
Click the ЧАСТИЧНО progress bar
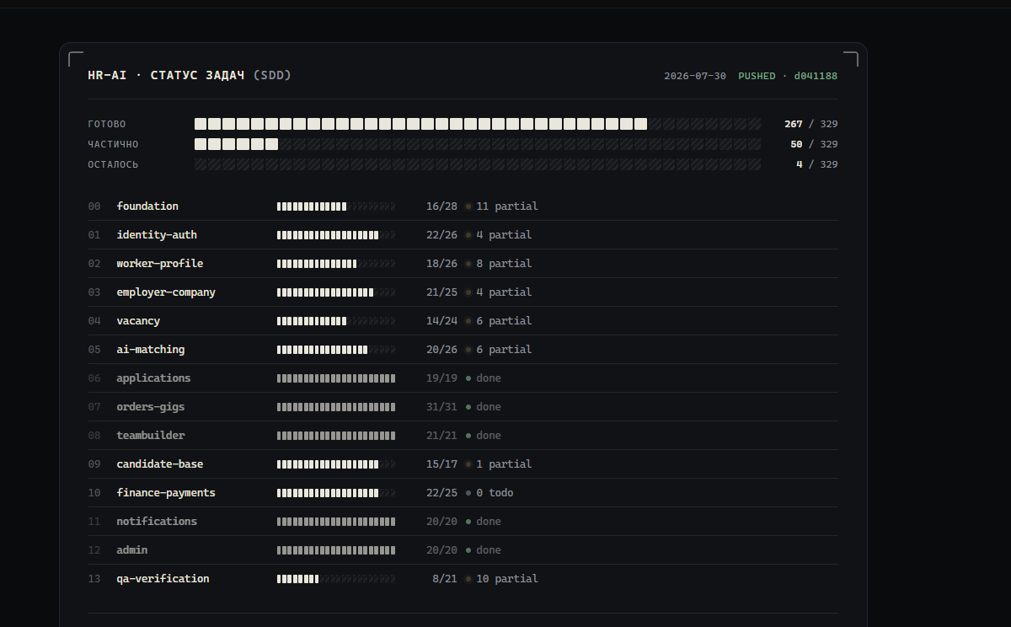coord(478,144)
